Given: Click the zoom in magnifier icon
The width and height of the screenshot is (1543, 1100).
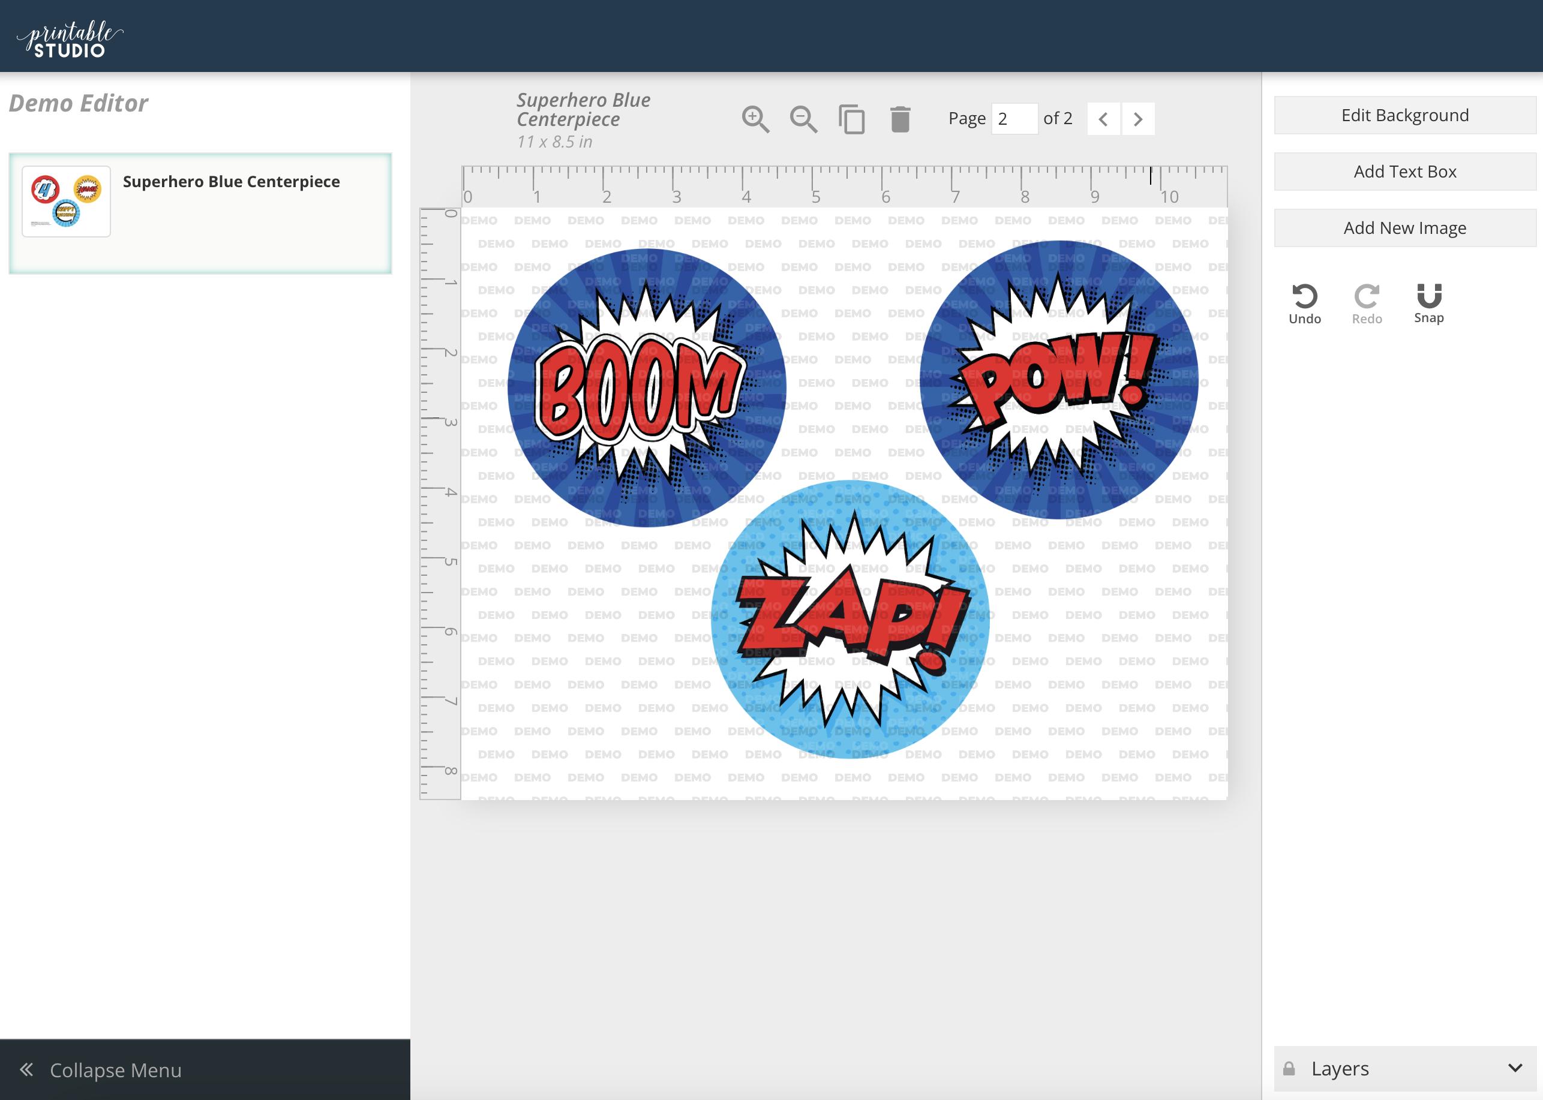Looking at the screenshot, I should point(755,119).
